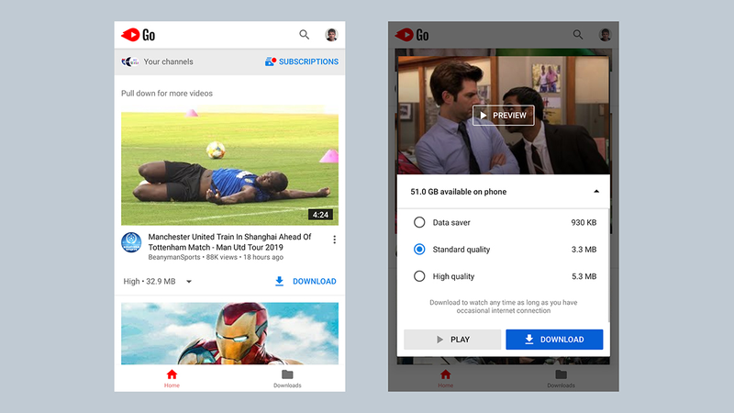Click profile avatar in right dimmed screen
The width and height of the screenshot is (734, 413).
606,35
